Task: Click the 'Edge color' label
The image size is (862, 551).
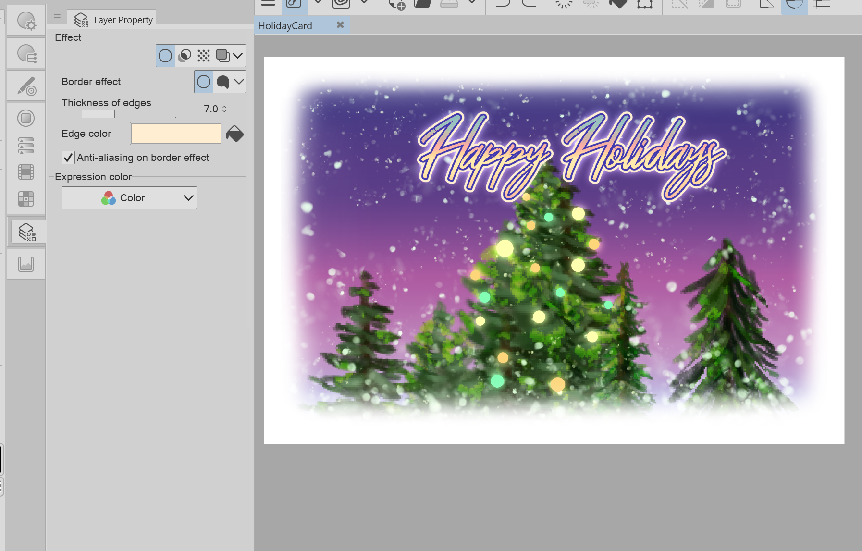Action: pos(86,134)
